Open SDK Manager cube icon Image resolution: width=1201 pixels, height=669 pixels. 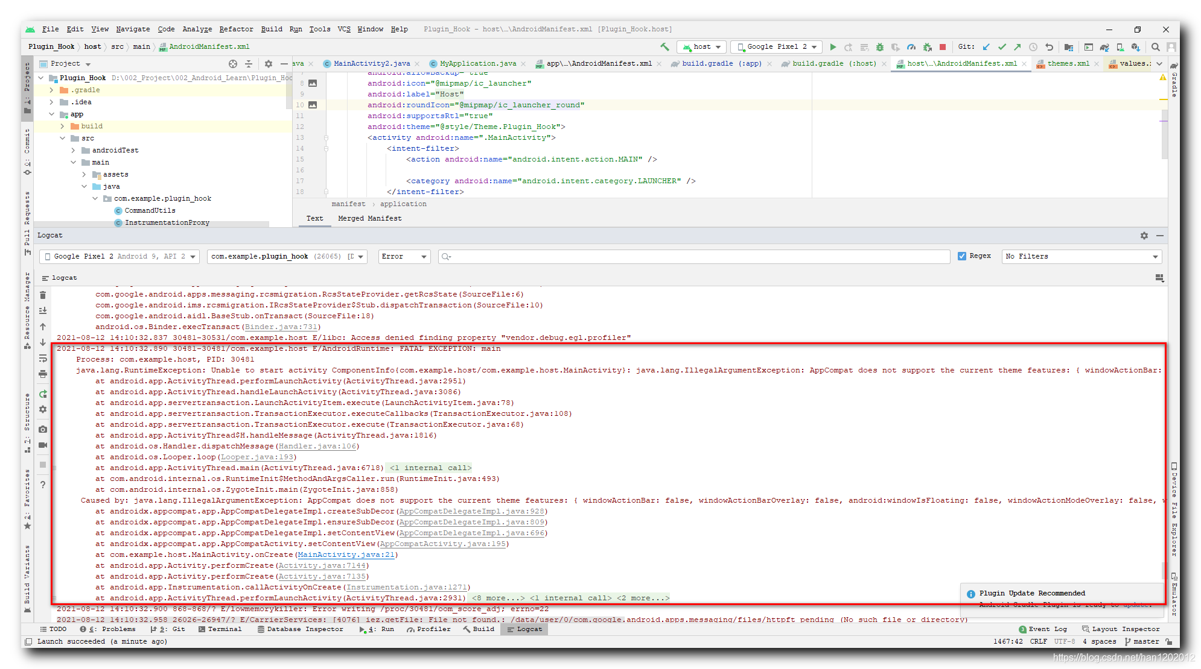[1135, 47]
